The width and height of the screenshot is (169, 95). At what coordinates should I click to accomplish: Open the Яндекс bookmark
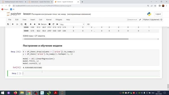coord(5,9)
